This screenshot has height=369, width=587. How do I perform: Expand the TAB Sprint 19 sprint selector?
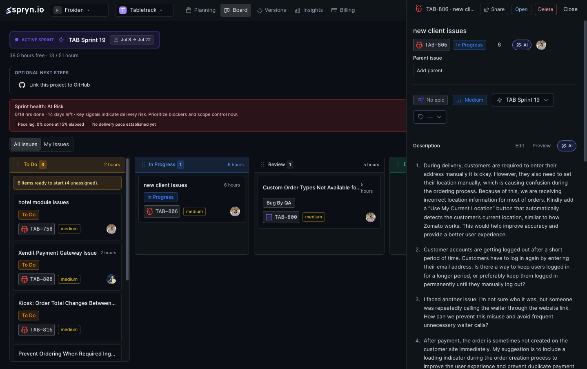coord(523,100)
